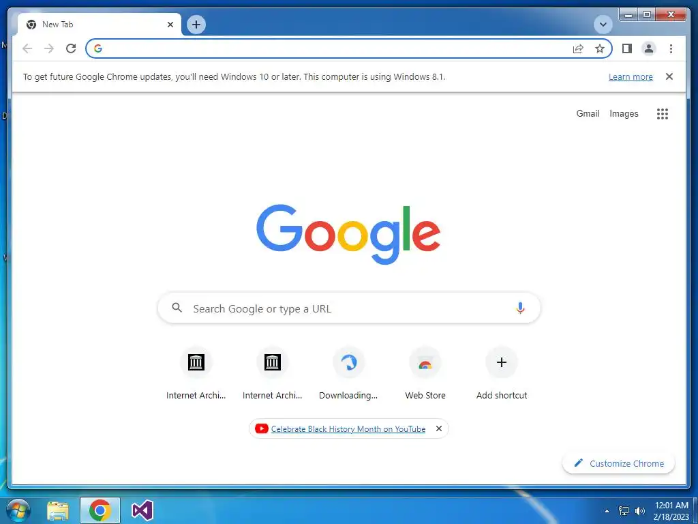This screenshot has height=524, width=698.
Task: Open the Windows Start menu
Action: coord(18,510)
